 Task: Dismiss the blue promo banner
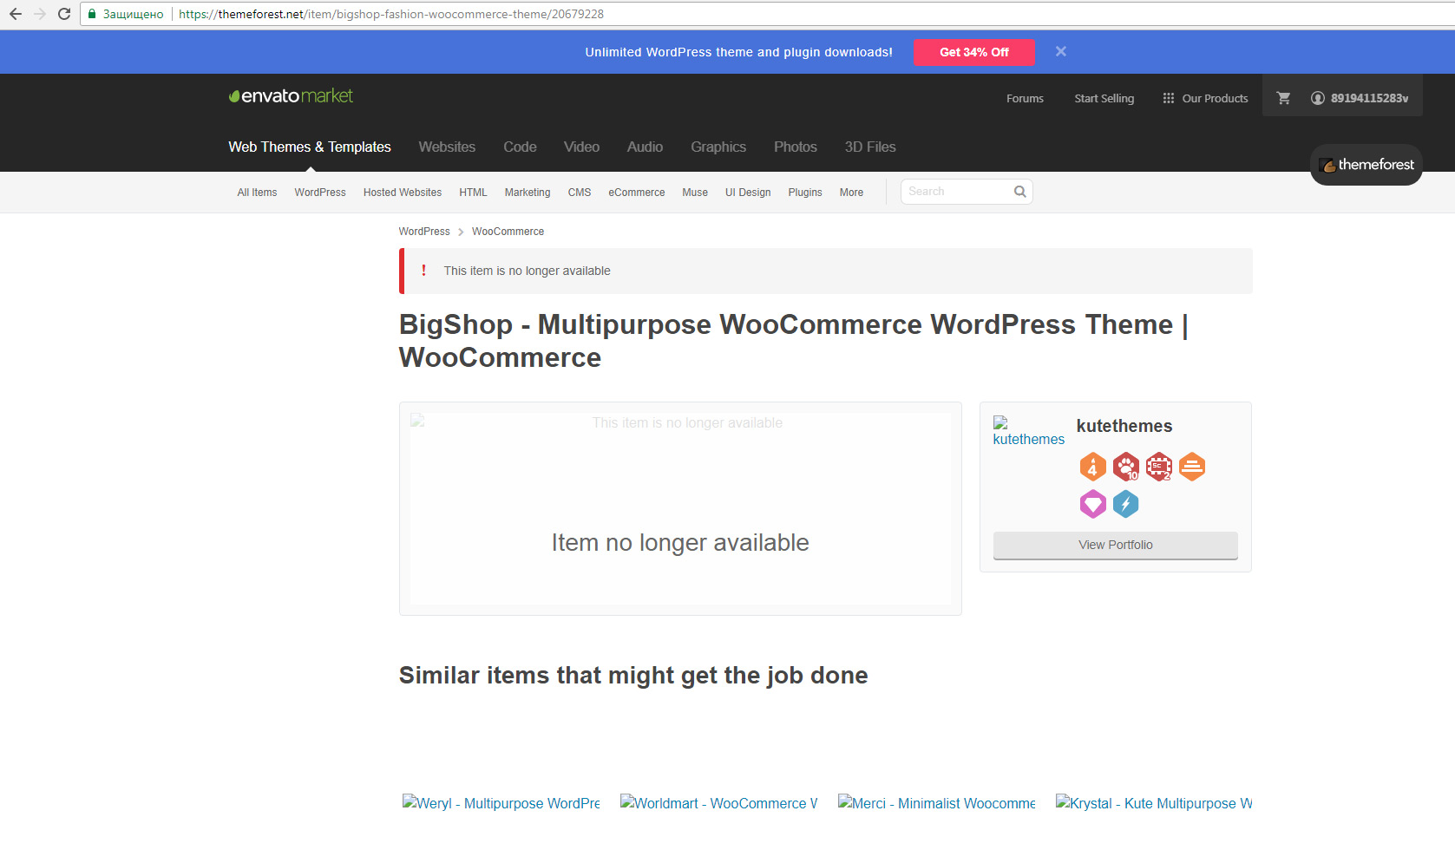pos(1060,51)
